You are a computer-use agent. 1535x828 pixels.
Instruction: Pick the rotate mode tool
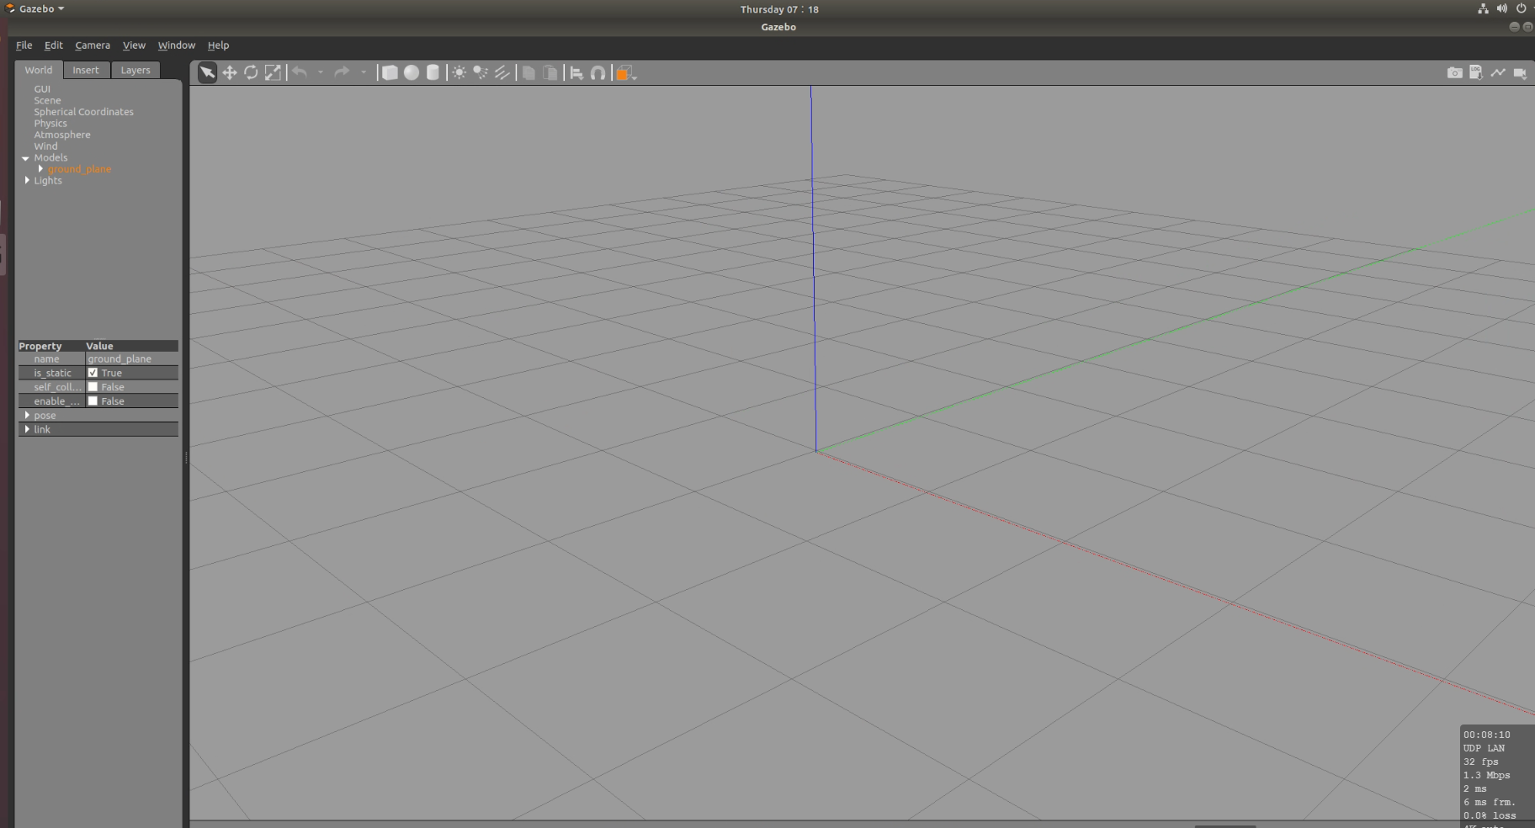click(251, 73)
